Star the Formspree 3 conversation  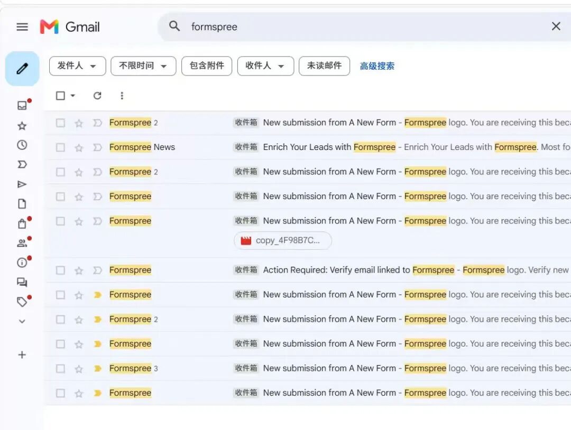point(79,369)
